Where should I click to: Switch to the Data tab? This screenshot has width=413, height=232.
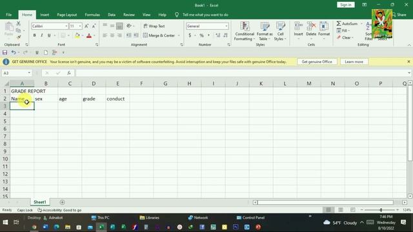point(112,15)
